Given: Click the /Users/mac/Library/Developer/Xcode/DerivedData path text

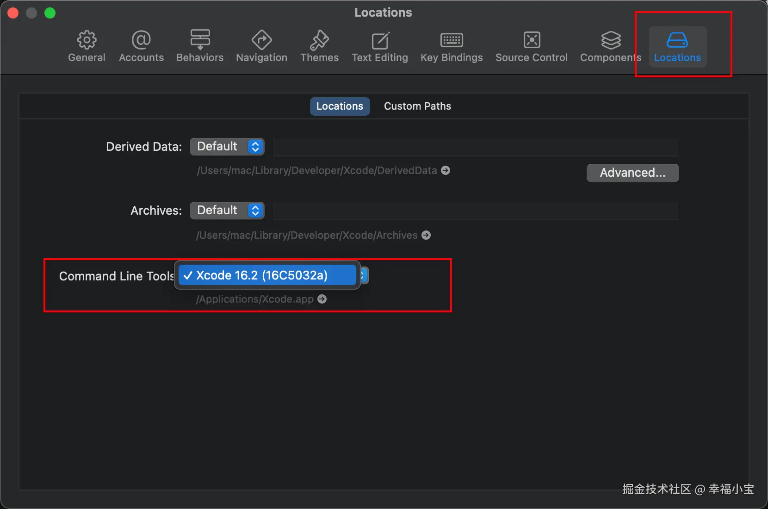Looking at the screenshot, I should [x=317, y=170].
